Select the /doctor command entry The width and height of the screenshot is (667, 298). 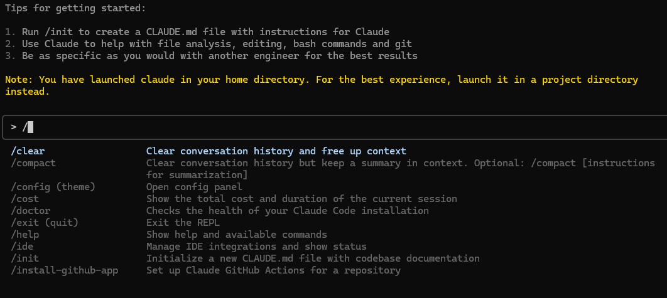coord(31,210)
